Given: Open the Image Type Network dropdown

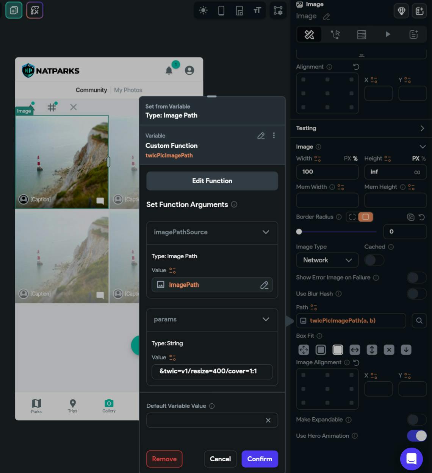Looking at the screenshot, I should click(x=327, y=260).
